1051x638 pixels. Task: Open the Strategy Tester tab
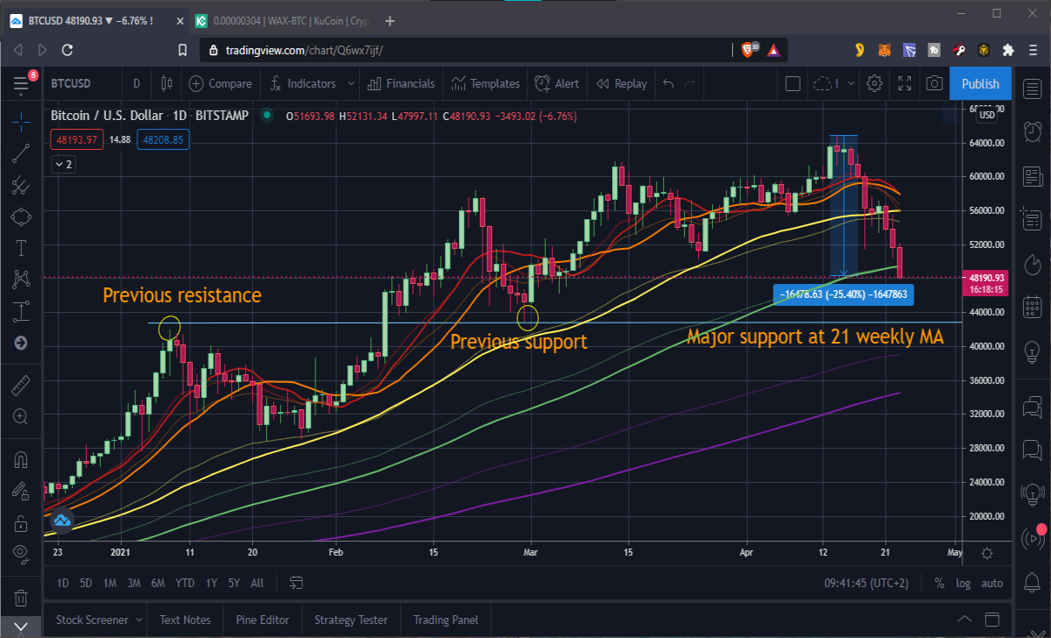point(351,620)
